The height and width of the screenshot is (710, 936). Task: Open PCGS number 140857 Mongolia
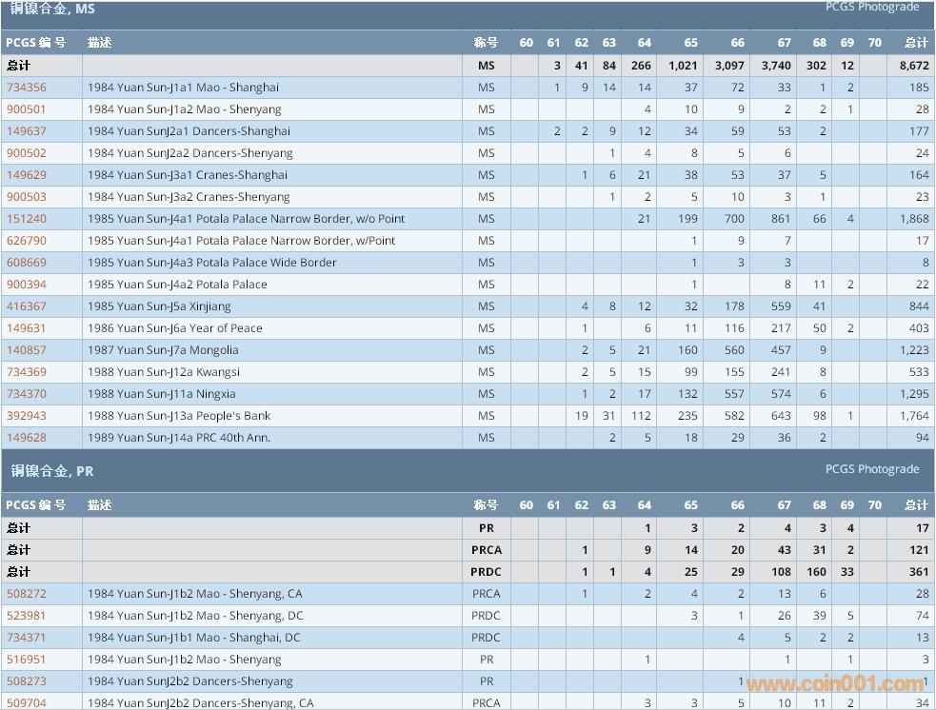click(27, 350)
